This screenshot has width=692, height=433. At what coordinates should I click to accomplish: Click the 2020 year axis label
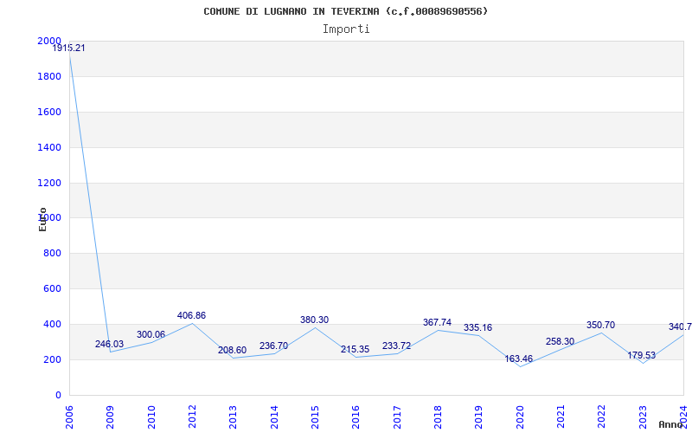point(520,417)
